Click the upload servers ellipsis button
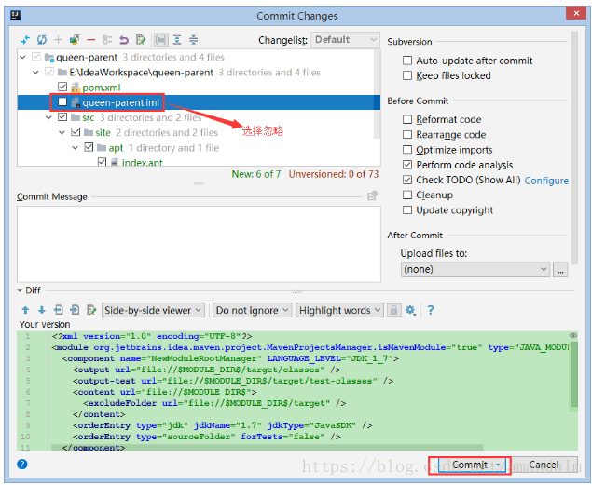This screenshot has height=485, width=592. point(560,270)
